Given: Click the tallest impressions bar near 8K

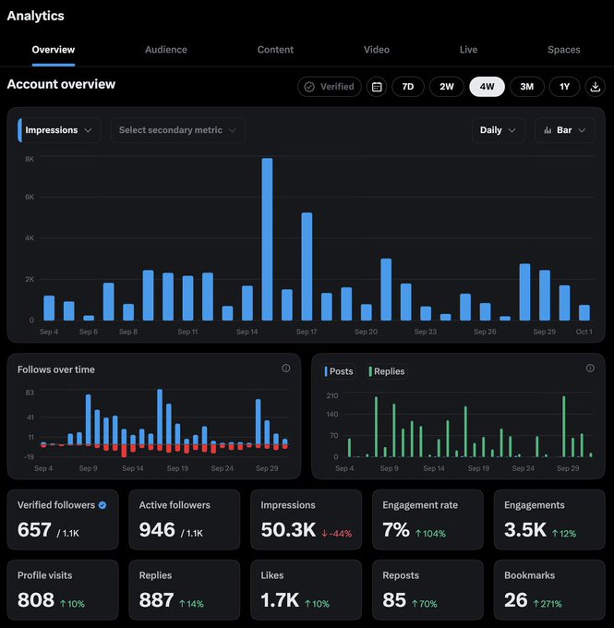Looking at the screenshot, I should pos(267,239).
